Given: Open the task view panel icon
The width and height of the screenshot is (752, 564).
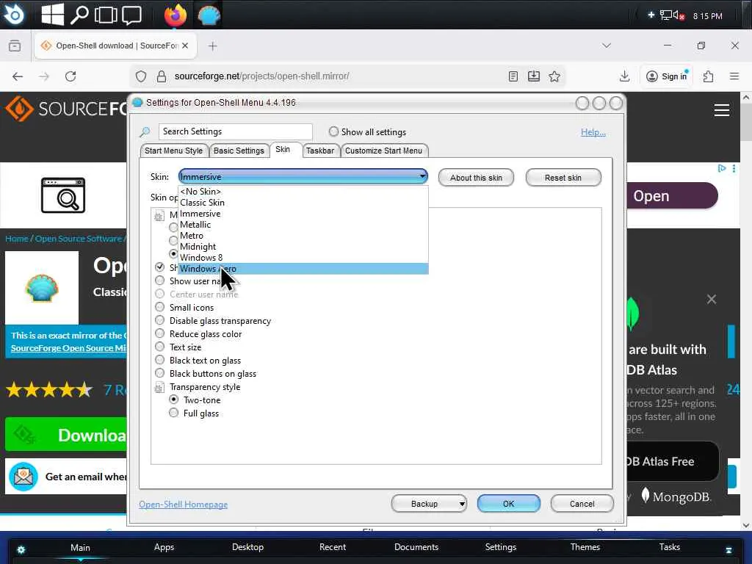Looking at the screenshot, I should tap(106, 15).
